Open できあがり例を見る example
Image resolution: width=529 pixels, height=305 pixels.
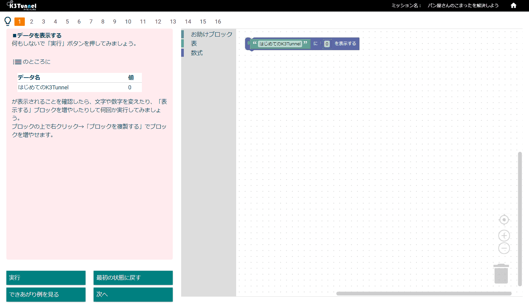pos(46,295)
